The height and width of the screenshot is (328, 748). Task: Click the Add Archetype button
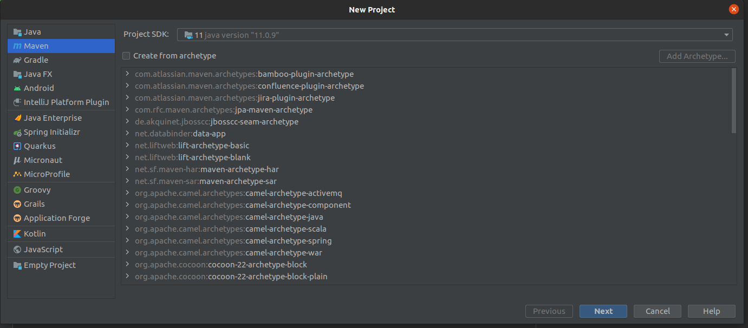pos(697,56)
